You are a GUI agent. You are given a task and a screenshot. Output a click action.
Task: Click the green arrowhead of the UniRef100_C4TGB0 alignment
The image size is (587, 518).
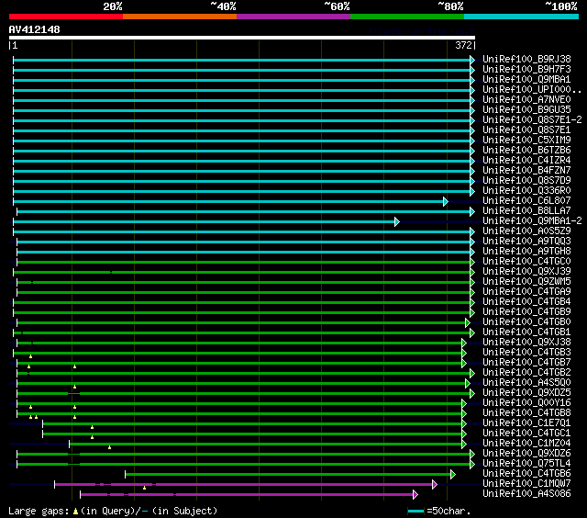pyautogui.click(x=467, y=322)
